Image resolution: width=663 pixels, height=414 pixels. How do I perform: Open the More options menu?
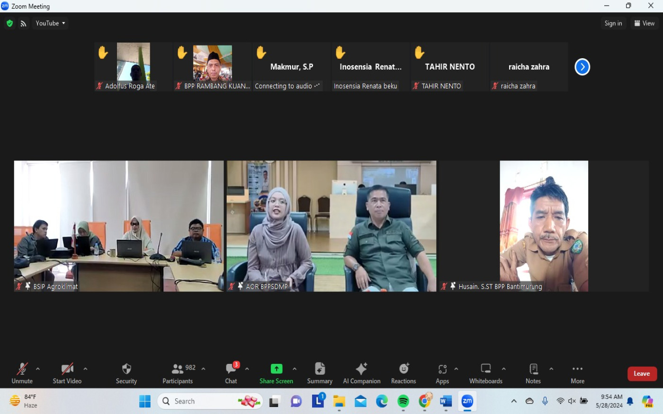[577, 373]
